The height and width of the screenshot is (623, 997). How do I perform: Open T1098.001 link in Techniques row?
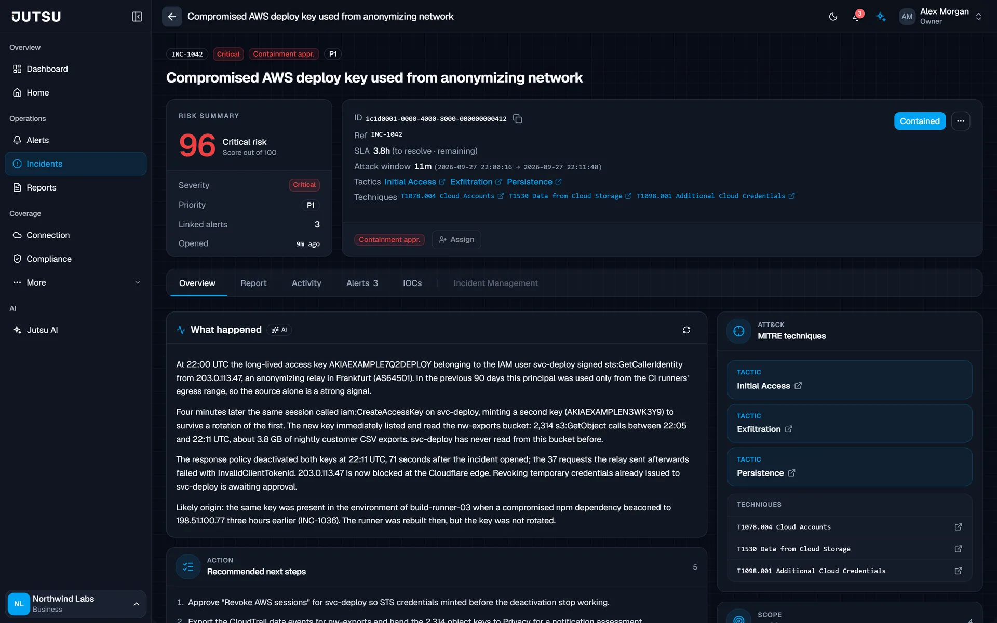coord(716,196)
